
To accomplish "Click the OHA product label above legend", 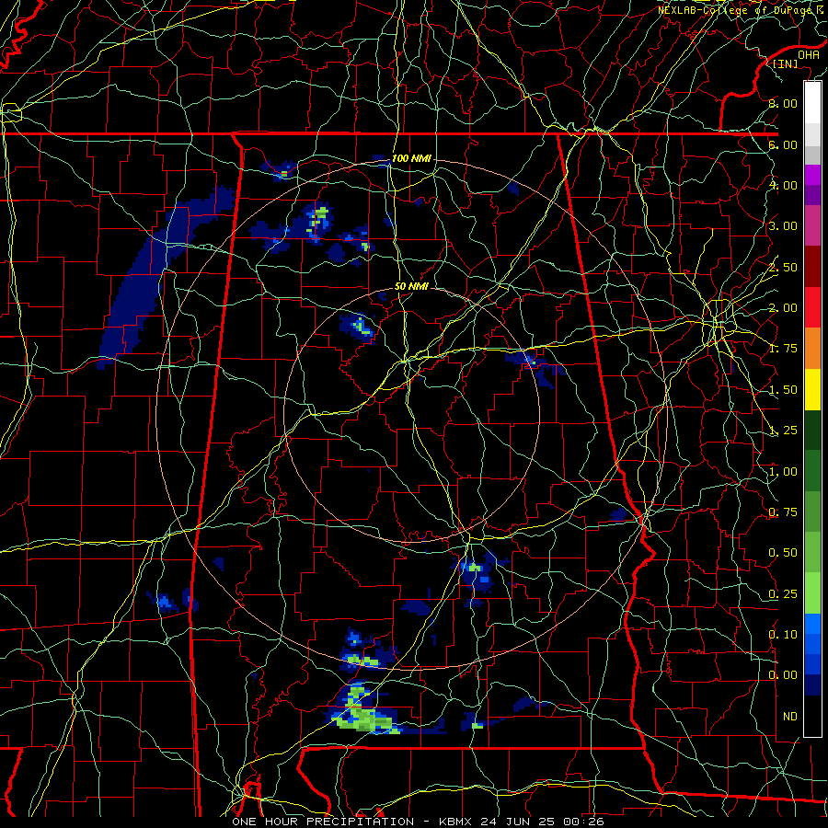I will (808, 54).
